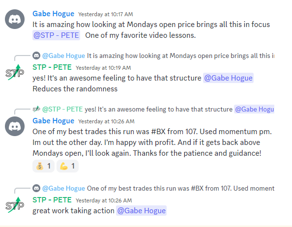292x227 pixels.
Task: Select the small Discord avatar in the first reply preview
Action: (36, 56)
